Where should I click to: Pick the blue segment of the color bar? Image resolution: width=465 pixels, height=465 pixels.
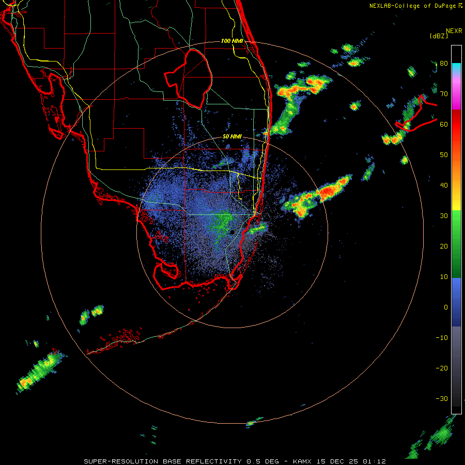tap(456, 302)
